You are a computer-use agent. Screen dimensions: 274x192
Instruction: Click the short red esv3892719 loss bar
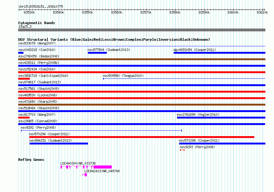24,79
